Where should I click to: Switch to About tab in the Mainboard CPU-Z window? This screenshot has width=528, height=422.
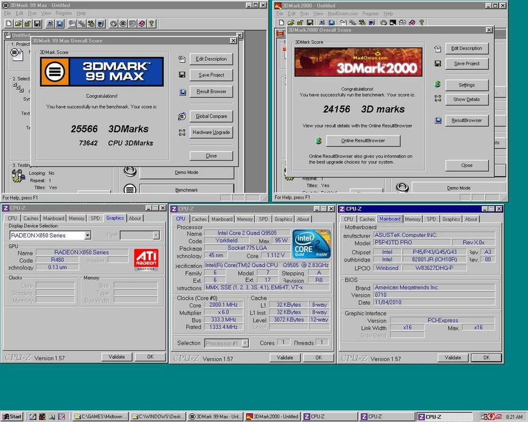(471, 219)
